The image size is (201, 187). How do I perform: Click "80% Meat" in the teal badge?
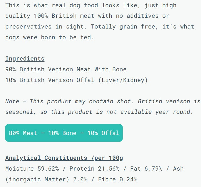23,133
